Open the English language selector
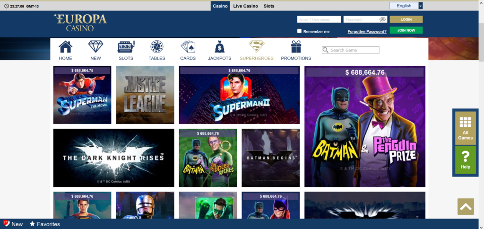 (x=406, y=6)
